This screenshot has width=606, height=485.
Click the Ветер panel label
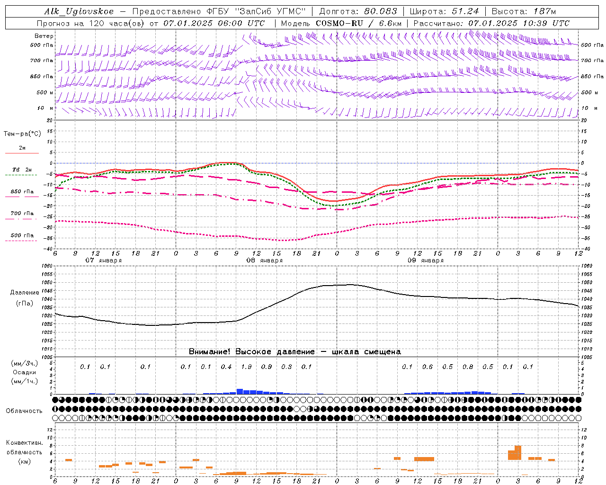44,36
